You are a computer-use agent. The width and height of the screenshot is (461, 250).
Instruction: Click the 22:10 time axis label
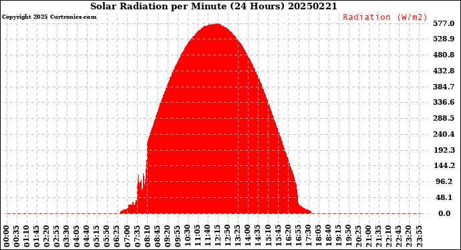click(388, 237)
